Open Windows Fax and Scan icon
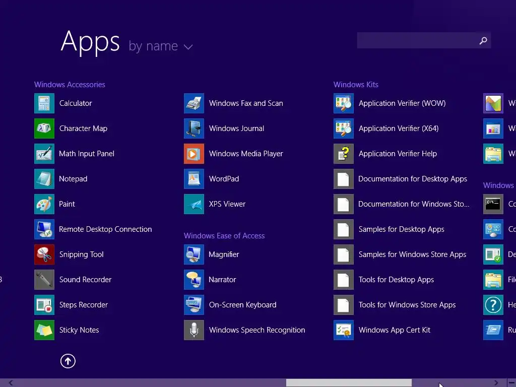This screenshot has width=516, height=387. click(194, 103)
